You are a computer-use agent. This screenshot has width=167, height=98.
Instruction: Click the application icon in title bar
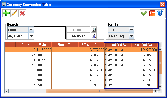4,5
